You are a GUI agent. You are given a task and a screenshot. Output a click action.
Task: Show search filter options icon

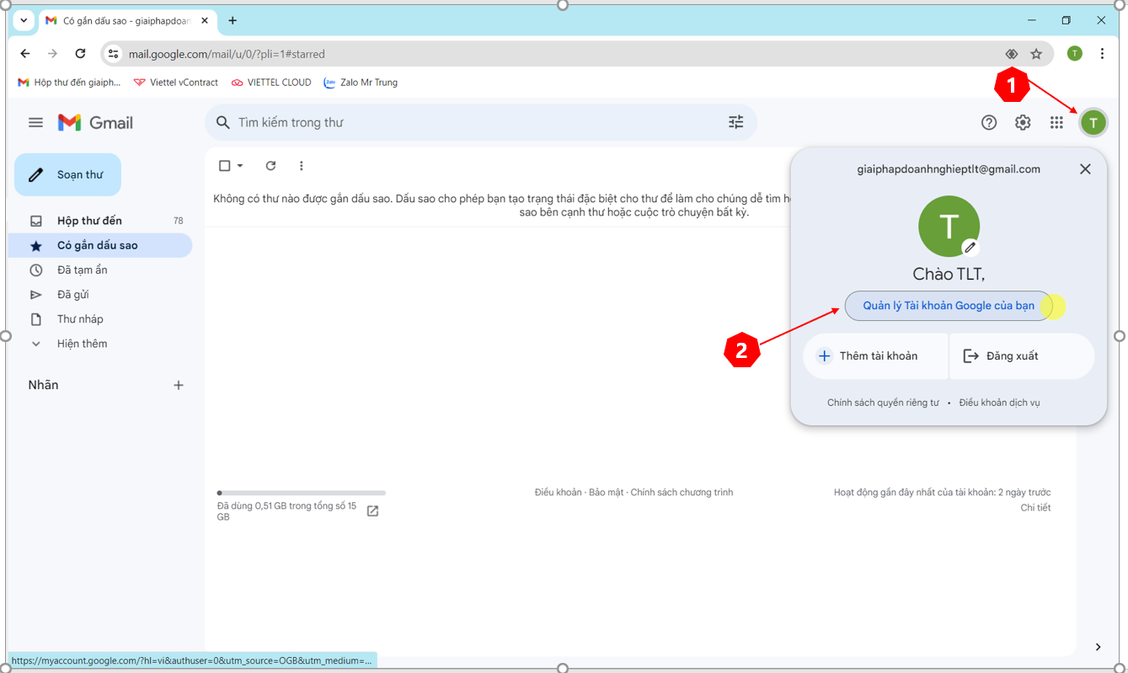click(x=735, y=123)
